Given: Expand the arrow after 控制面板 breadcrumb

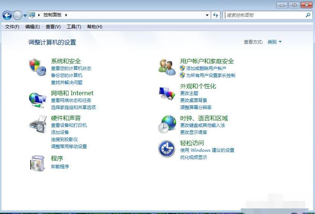Looking at the screenshot, I should [x=66, y=15].
